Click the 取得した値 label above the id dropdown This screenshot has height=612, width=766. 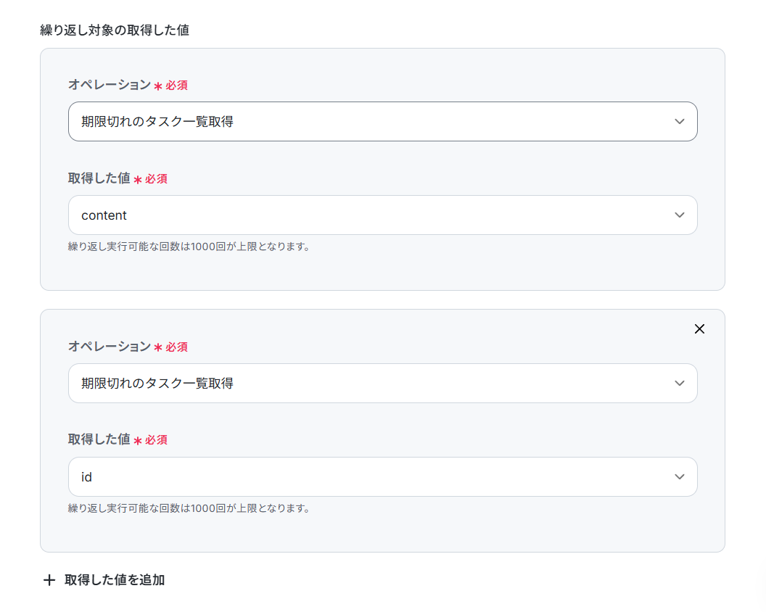(x=99, y=439)
